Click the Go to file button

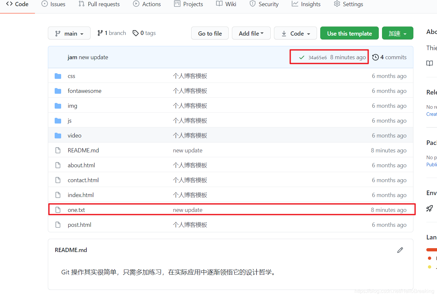(x=210, y=33)
